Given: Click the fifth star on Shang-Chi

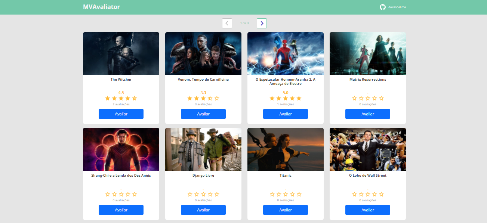Looking at the screenshot, I should point(135,194).
